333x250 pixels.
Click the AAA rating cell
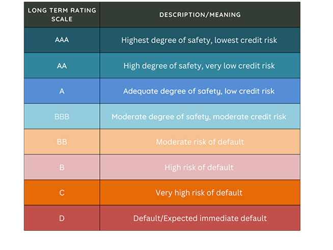[x=62, y=40]
